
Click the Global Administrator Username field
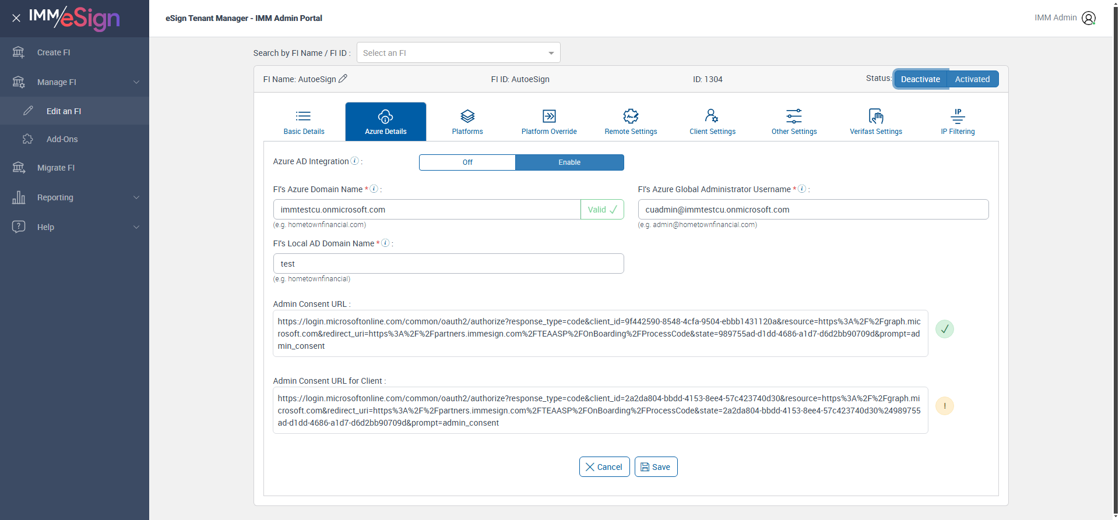[x=813, y=210]
